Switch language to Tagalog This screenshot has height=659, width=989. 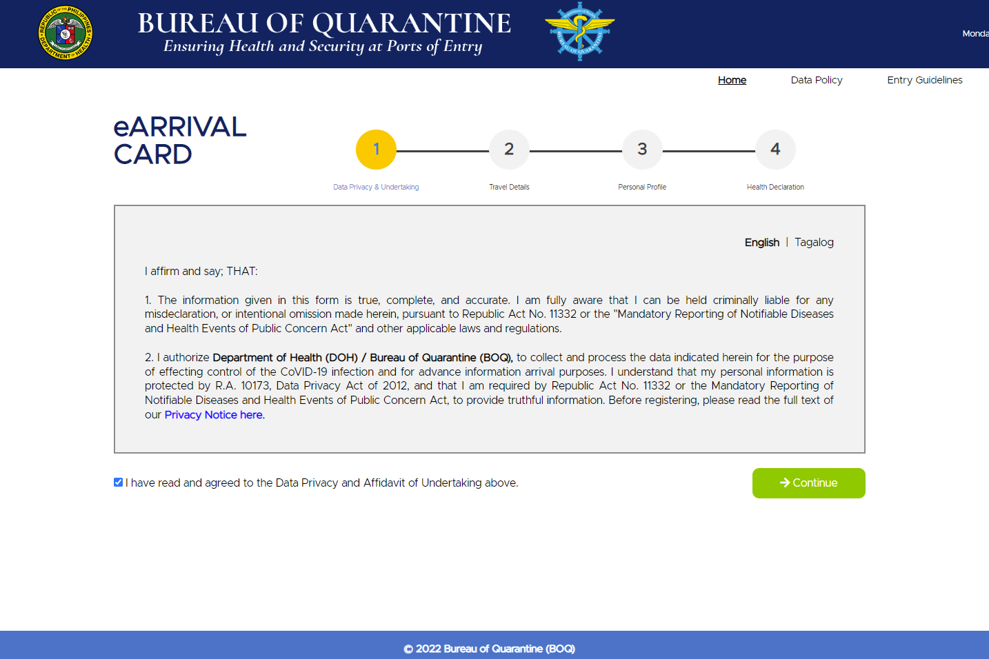(814, 243)
